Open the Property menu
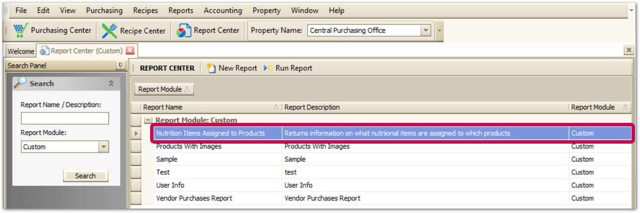The width and height of the screenshot is (640, 213). click(267, 10)
